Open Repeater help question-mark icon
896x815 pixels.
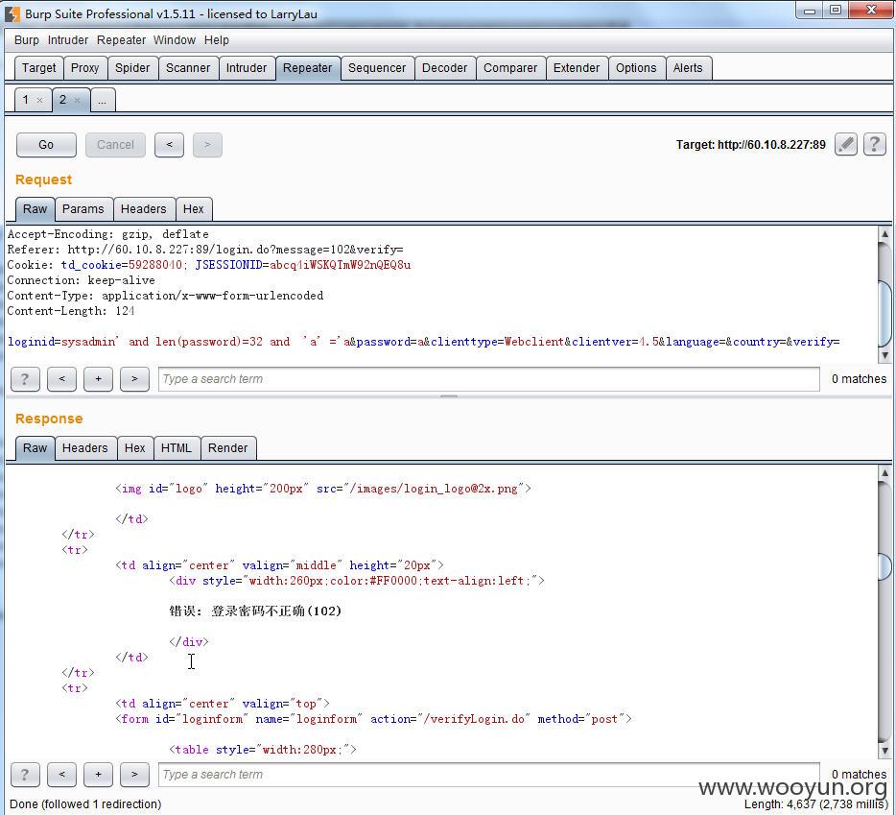point(874,144)
